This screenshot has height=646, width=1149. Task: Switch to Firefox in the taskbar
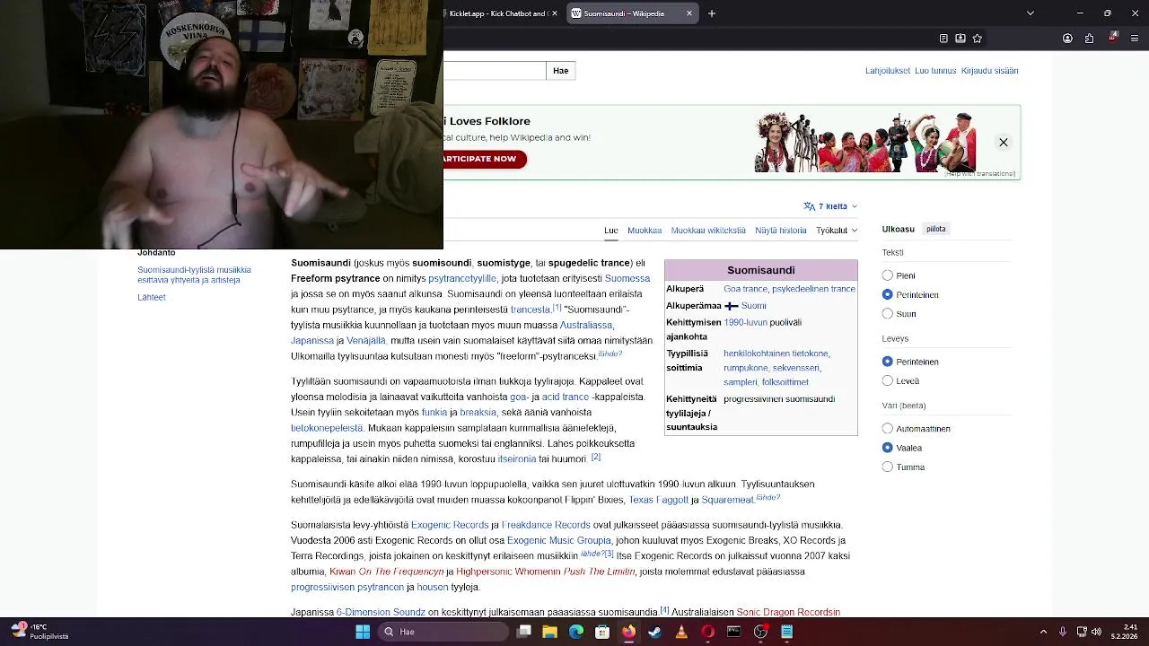[x=628, y=632]
